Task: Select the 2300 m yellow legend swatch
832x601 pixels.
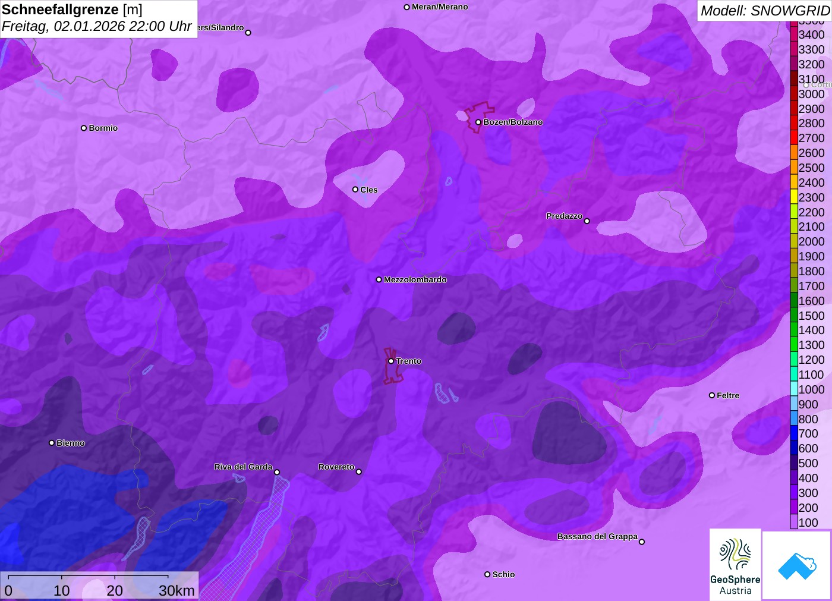Action: 794,197
